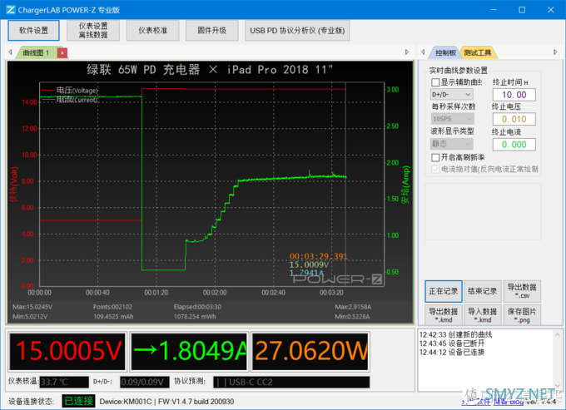Click left arrow beside the 控制板 tab
Viewport: 566px width, 410px height.
(424, 52)
